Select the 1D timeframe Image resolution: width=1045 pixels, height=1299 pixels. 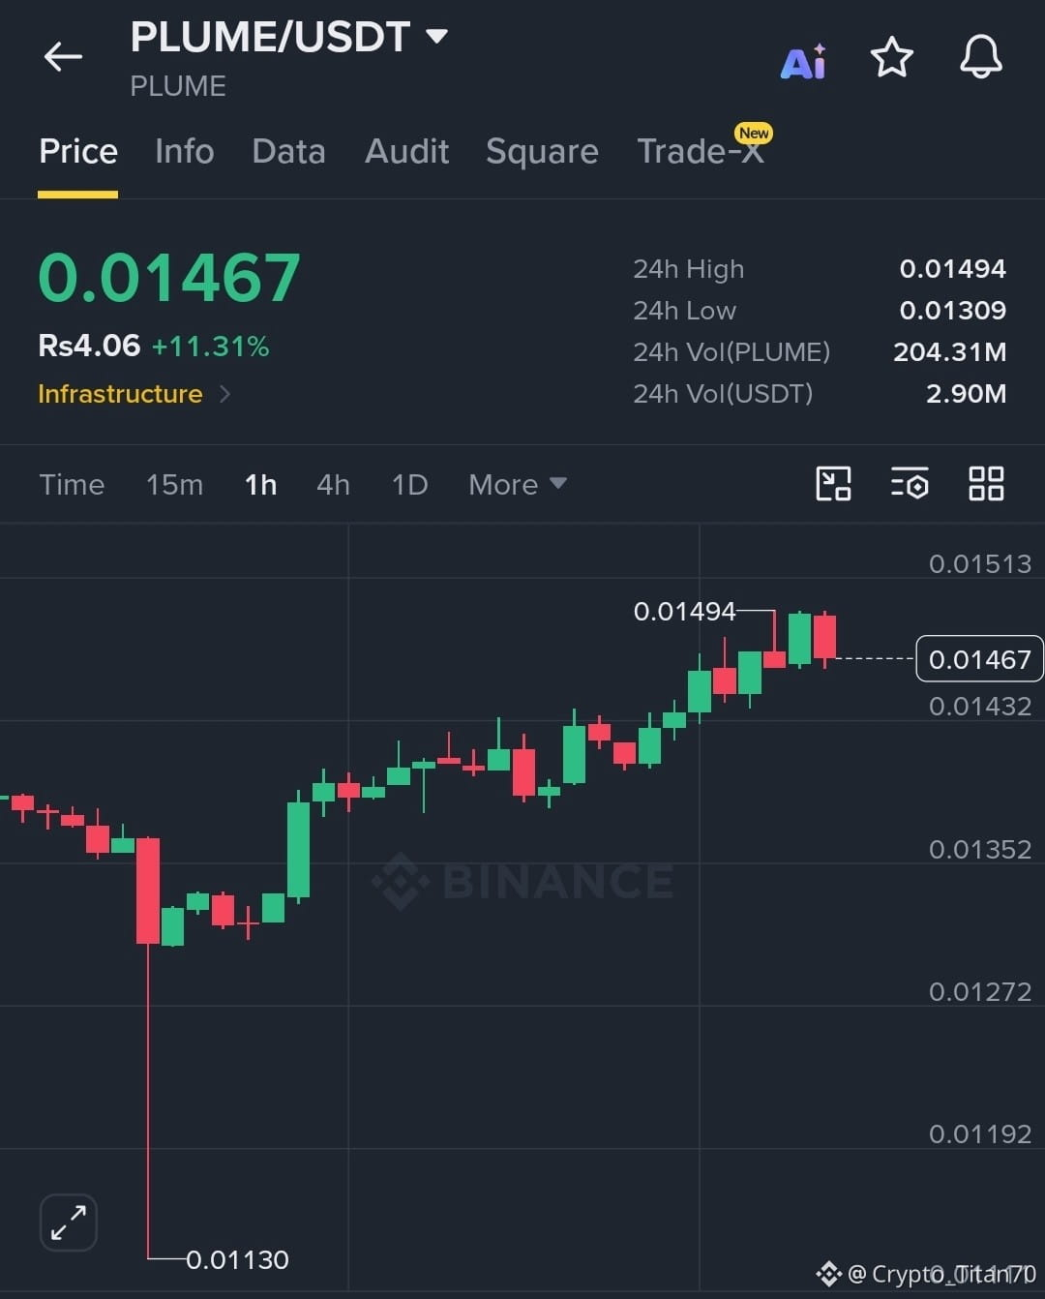[409, 484]
